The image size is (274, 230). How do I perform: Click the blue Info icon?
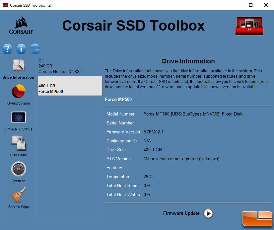pos(21,48)
